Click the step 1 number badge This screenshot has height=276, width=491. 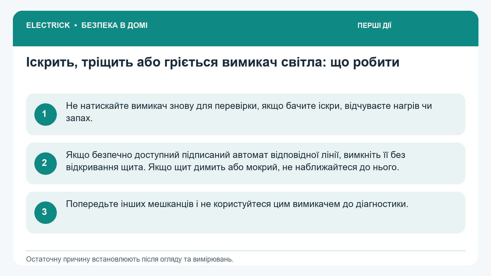(45, 114)
